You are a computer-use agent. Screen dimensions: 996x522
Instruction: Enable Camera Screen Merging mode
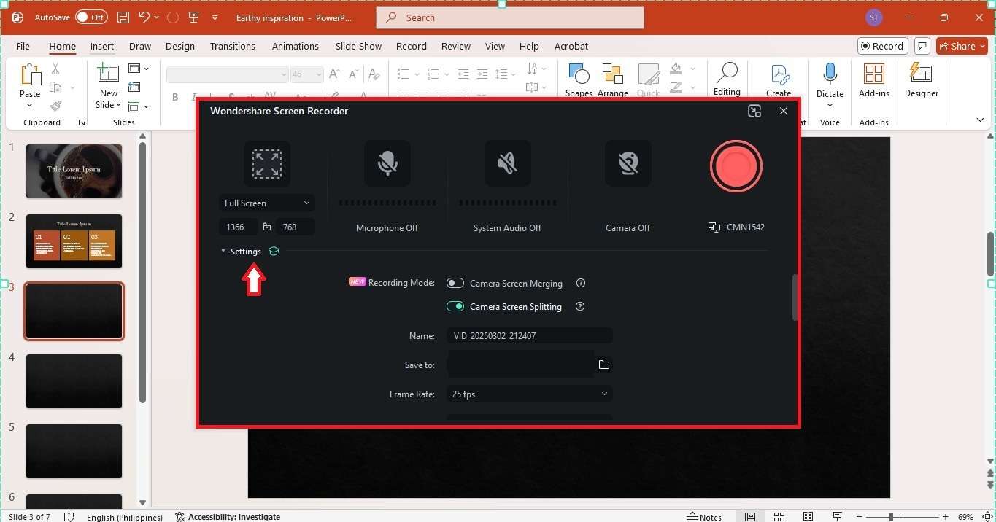pos(455,283)
